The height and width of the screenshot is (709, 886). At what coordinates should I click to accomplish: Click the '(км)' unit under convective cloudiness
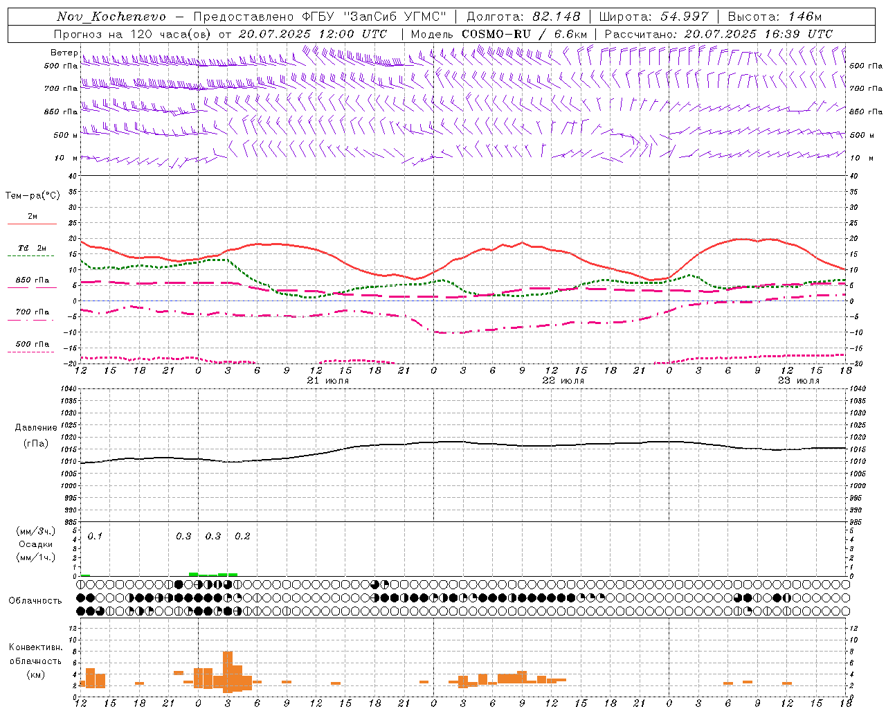(x=36, y=674)
